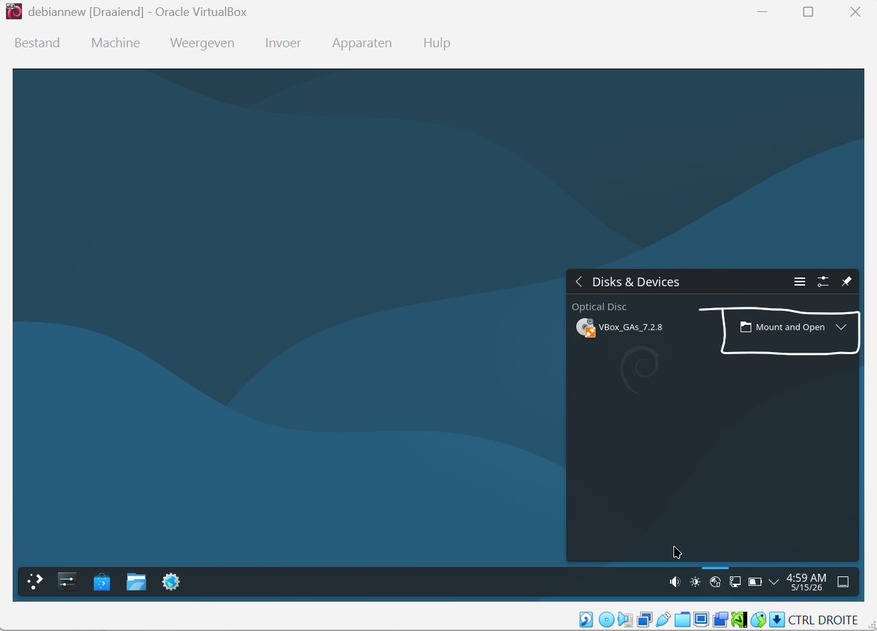Minimize the VirtualBox window
877x631 pixels.
[x=763, y=11]
